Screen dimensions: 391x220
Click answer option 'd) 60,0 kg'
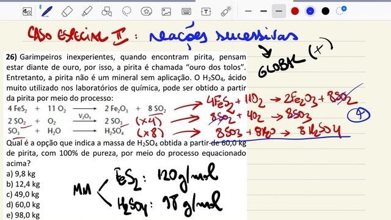23,205
